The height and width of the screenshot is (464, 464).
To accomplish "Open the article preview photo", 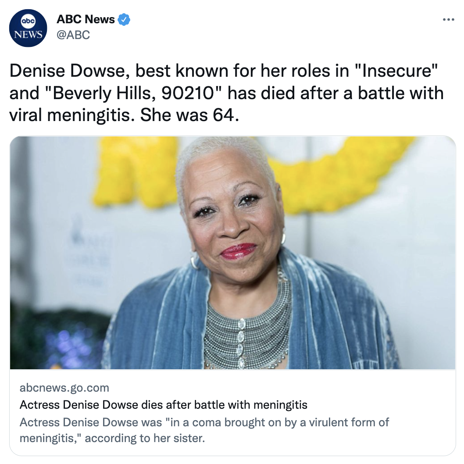I will [x=232, y=253].
